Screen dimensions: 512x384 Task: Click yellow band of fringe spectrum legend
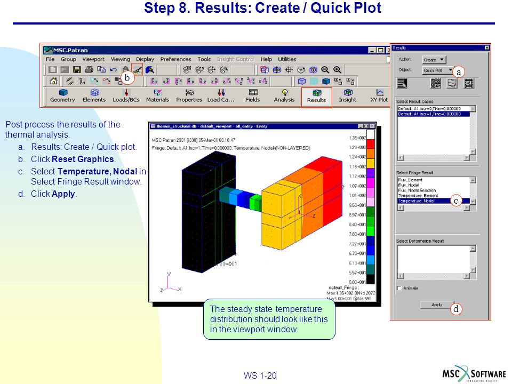[x=370, y=164]
